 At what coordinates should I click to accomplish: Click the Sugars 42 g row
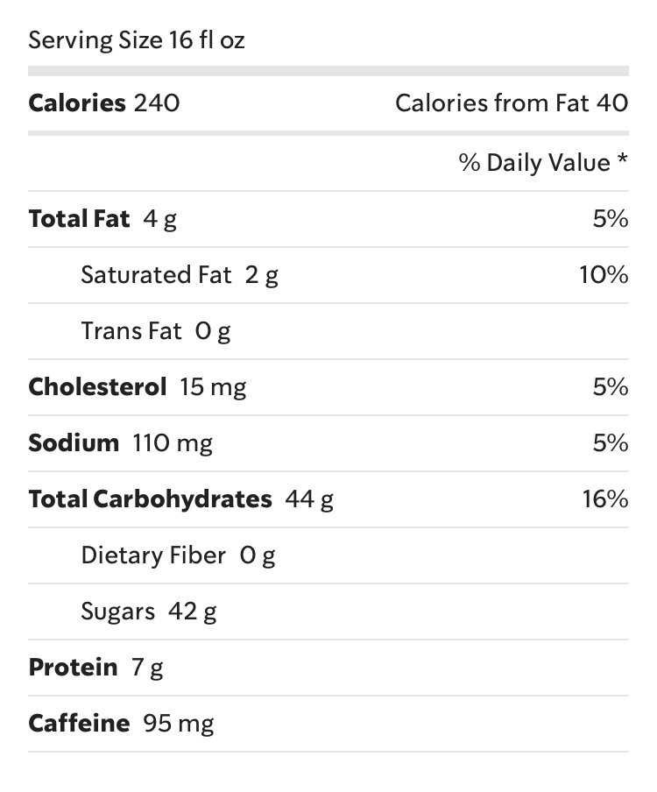coord(328,612)
